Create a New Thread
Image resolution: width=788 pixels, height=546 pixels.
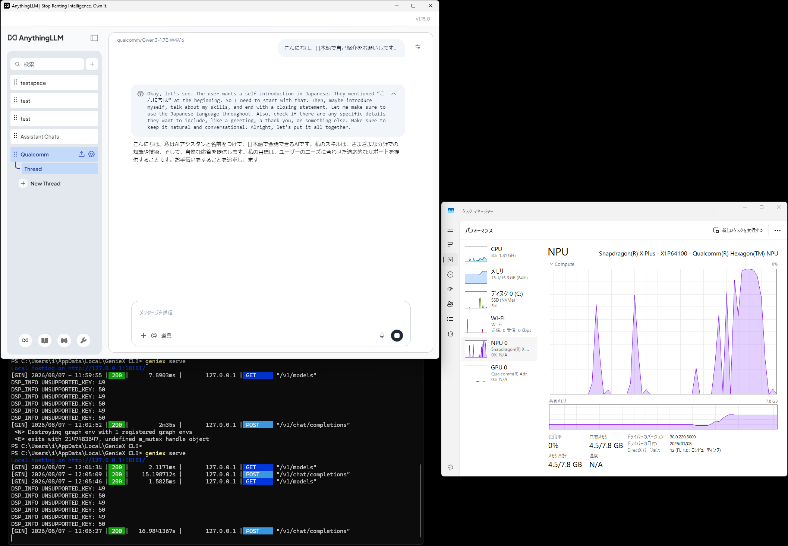[x=40, y=183]
